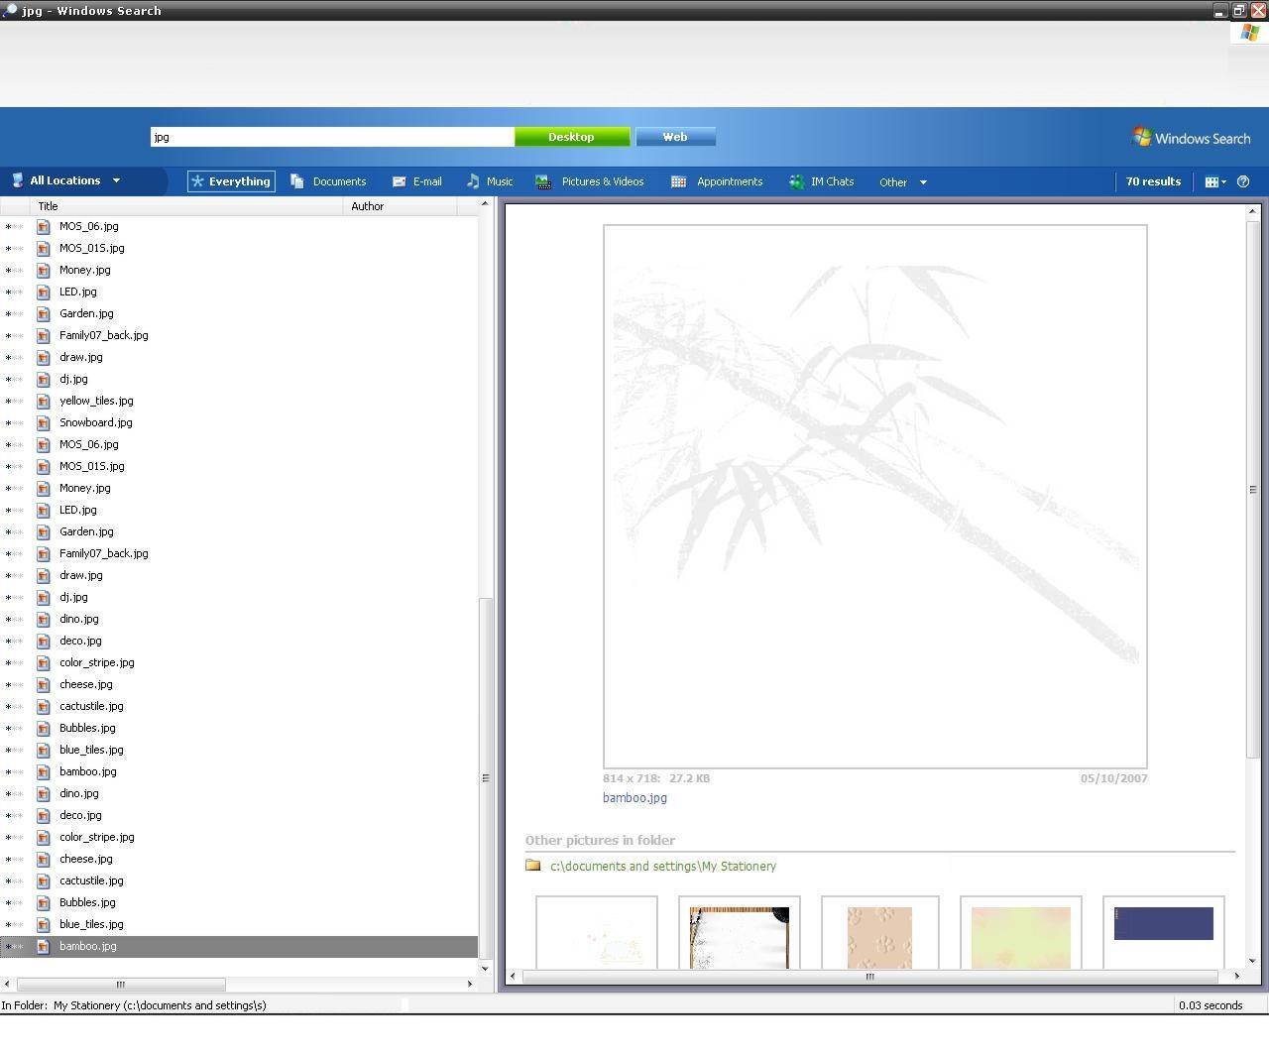The height and width of the screenshot is (1055, 1269).
Task: Click the bamboo.jpg file link below the preview
Action: coord(634,797)
